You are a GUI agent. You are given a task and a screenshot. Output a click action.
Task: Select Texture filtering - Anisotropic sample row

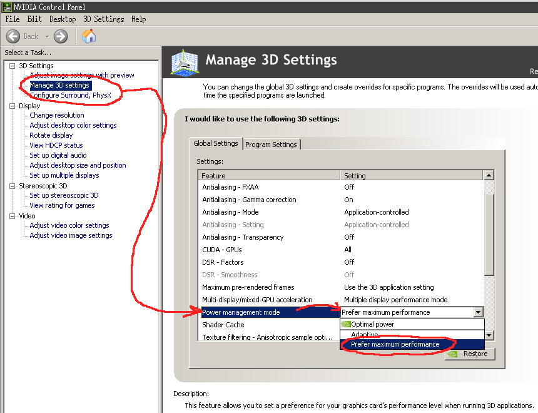point(270,337)
